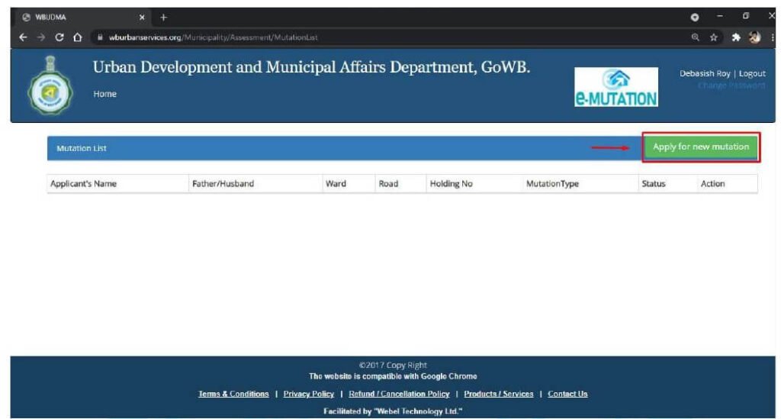
Task: Click the browser back arrow
Action: (23, 37)
